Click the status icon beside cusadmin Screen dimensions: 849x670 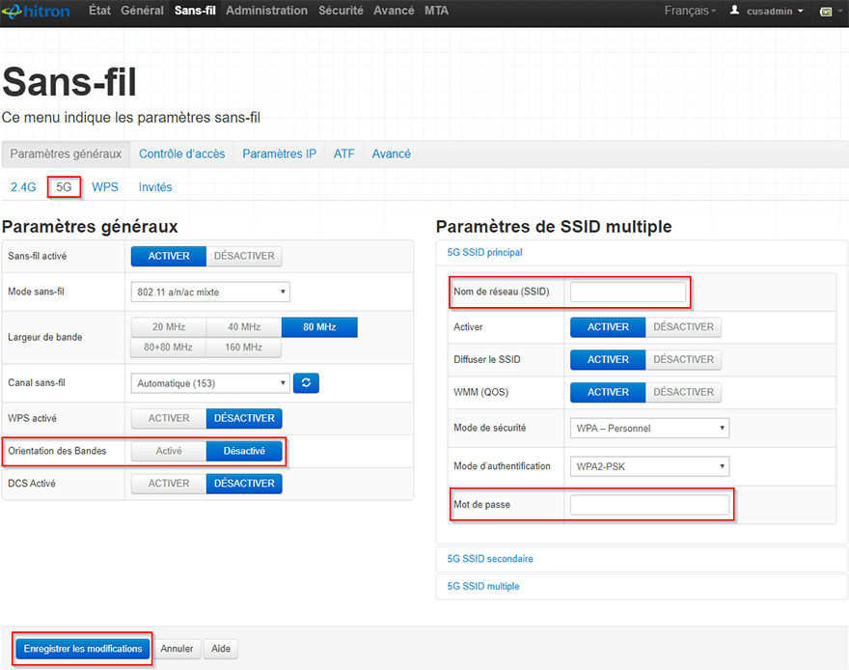826,12
